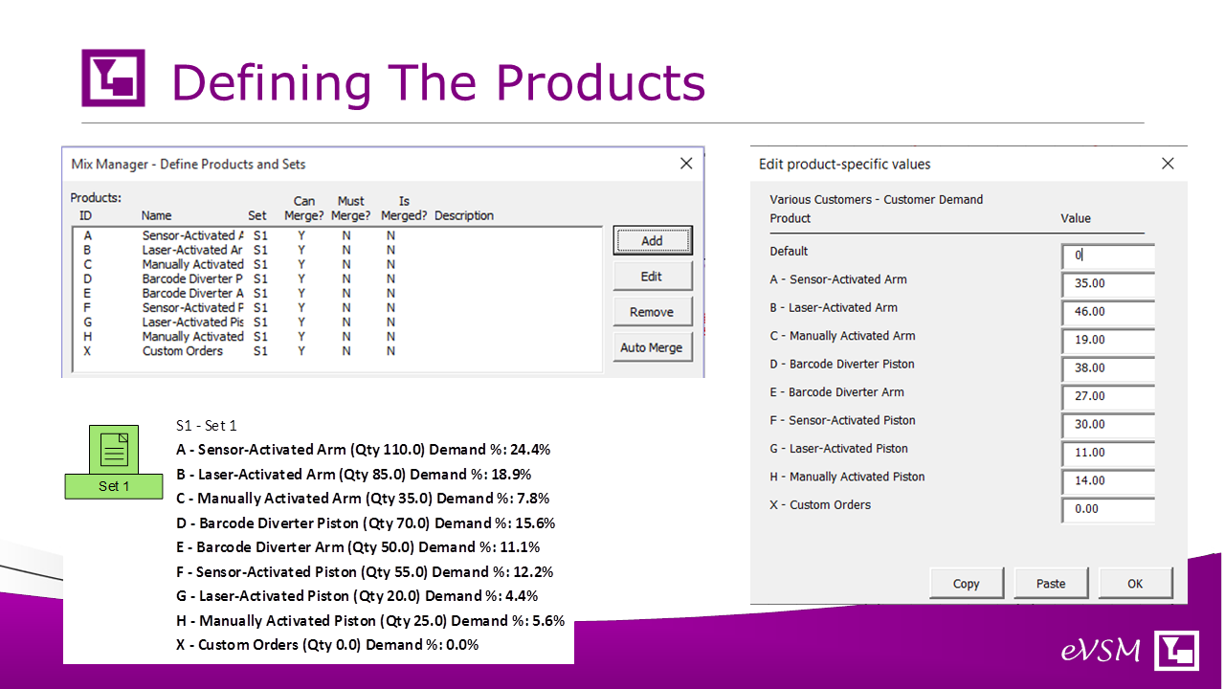Click the Set 1 document icon

pos(114,451)
